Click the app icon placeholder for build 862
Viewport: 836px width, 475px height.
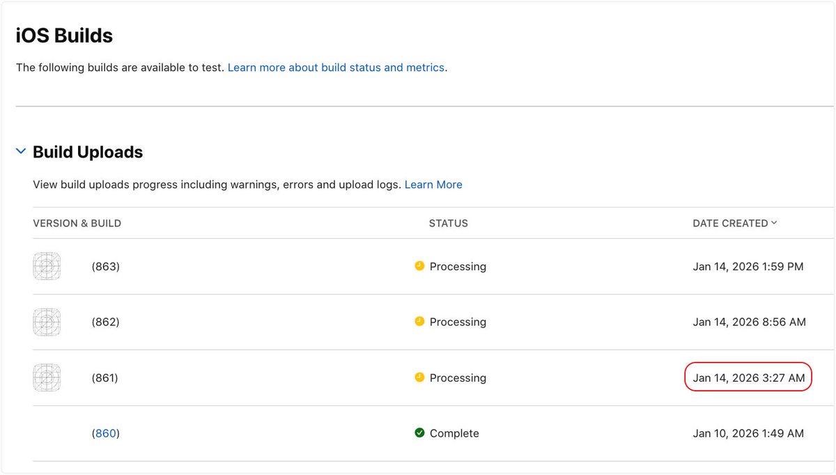[47, 322]
